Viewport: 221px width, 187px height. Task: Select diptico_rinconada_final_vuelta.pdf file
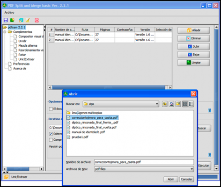point(92,127)
